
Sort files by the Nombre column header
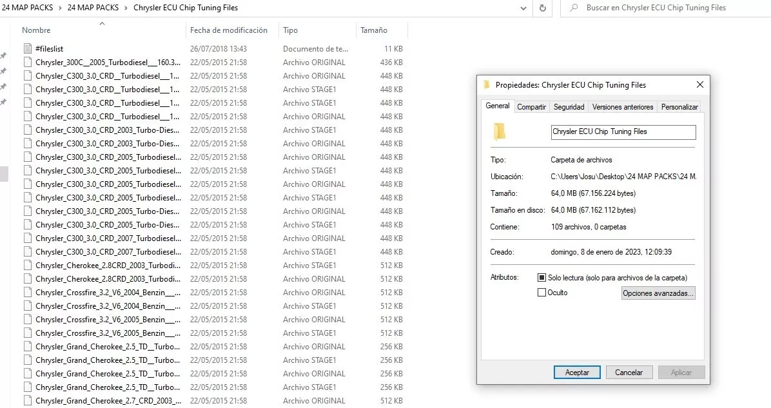click(36, 30)
